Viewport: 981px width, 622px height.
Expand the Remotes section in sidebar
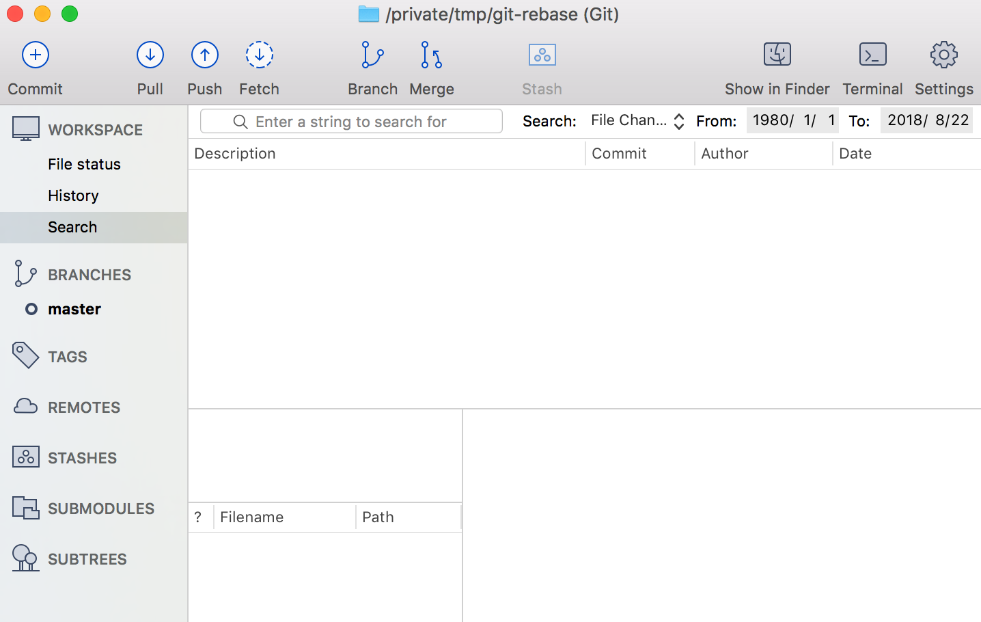coord(83,407)
